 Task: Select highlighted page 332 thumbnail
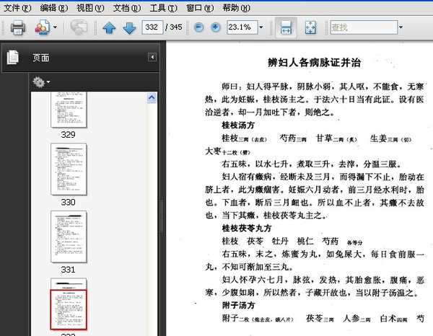[x=69, y=304]
